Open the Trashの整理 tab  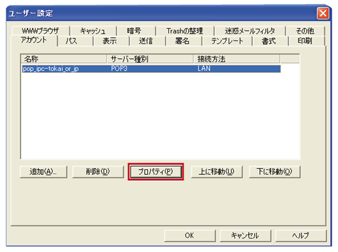pos(185,31)
